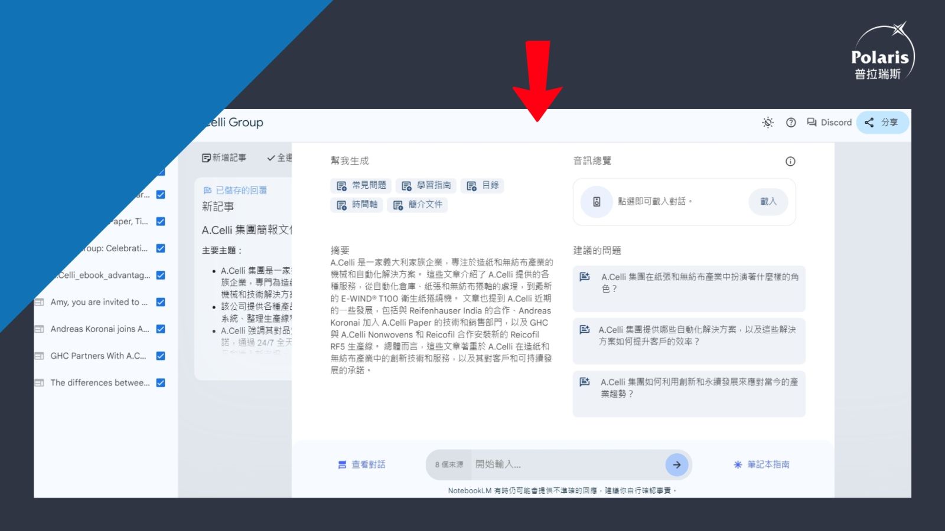Open source GHC Partners With A.C...

[98, 356]
